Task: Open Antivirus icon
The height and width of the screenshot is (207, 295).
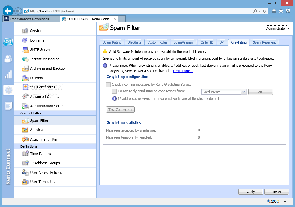Action: pyautogui.click(x=25, y=130)
